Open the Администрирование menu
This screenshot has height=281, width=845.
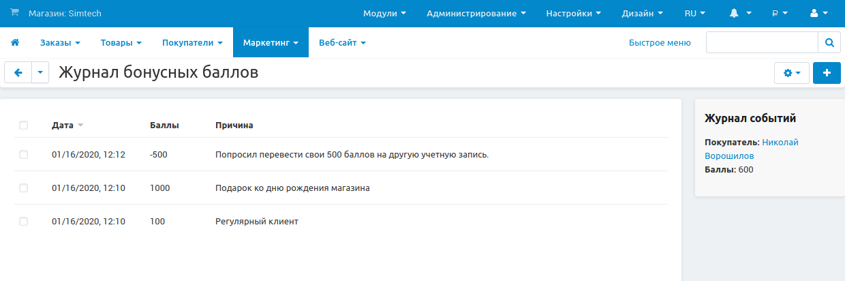coord(476,13)
